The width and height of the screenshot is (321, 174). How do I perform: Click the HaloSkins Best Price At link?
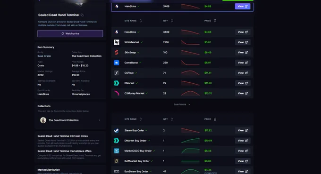[43, 94]
